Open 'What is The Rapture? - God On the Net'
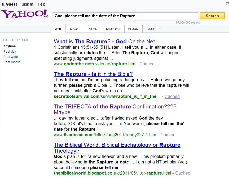229x178 pixels. tap(104, 42)
